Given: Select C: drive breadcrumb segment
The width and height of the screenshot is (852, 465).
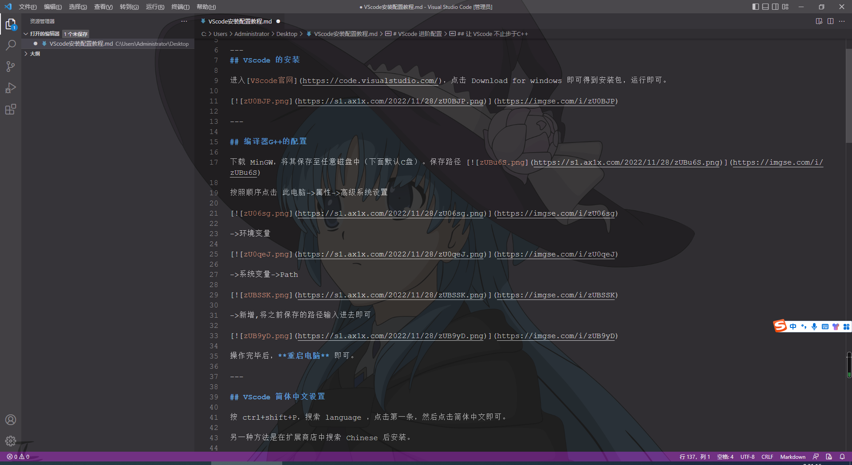Looking at the screenshot, I should pos(204,34).
